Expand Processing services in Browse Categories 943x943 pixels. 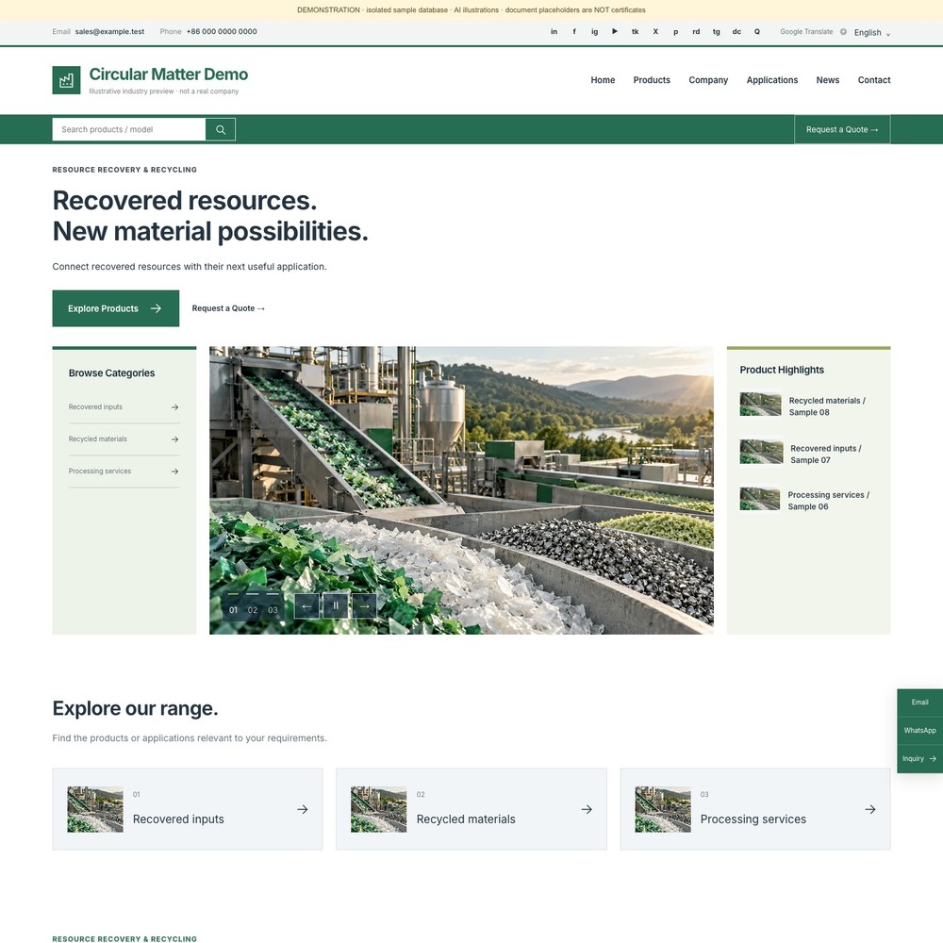point(124,471)
